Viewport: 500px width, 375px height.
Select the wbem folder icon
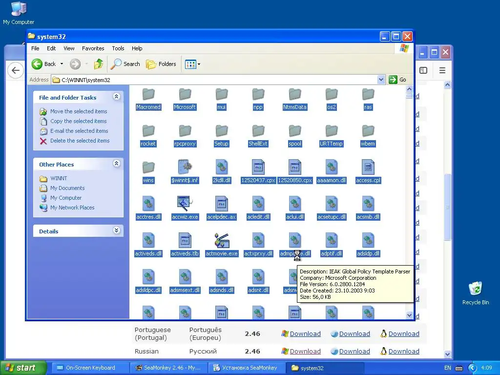pos(368,131)
